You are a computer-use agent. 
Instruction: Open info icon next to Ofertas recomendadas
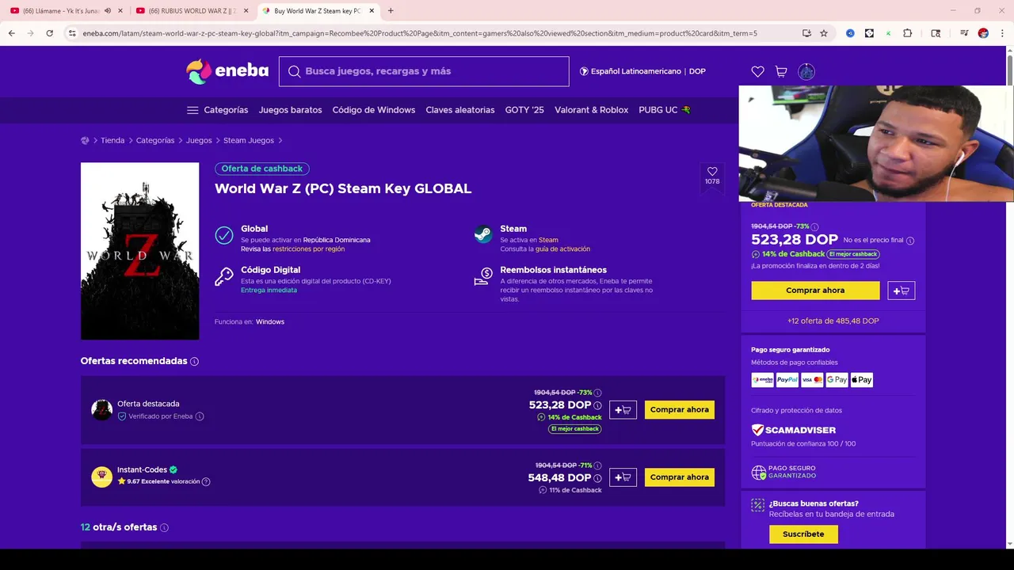[194, 361]
